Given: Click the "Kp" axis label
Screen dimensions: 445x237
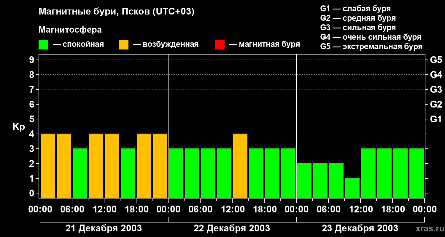Looking at the screenshot, I should [x=19, y=127].
